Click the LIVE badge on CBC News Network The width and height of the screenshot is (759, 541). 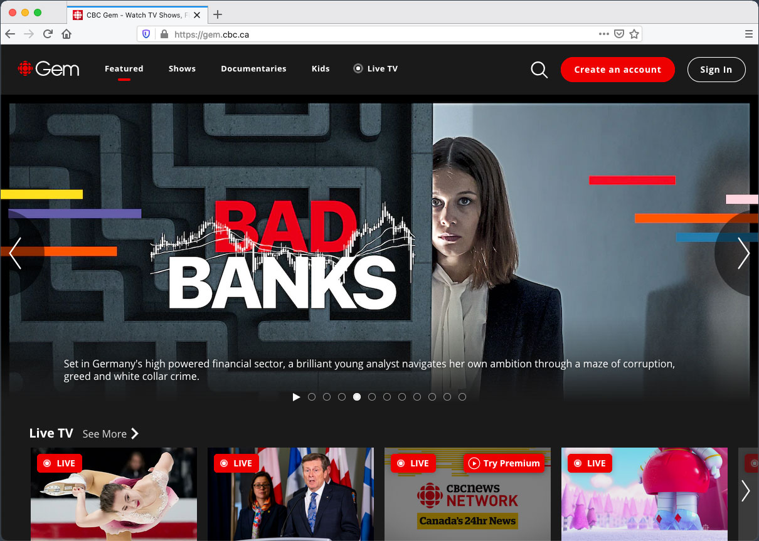point(413,463)
